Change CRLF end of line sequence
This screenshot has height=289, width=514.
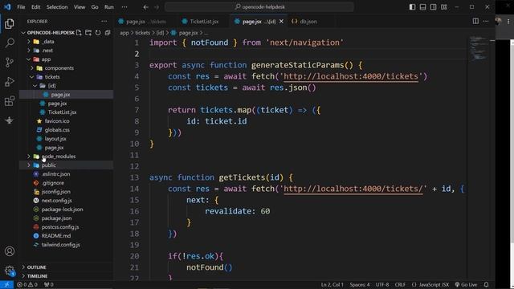pos(400,285)
